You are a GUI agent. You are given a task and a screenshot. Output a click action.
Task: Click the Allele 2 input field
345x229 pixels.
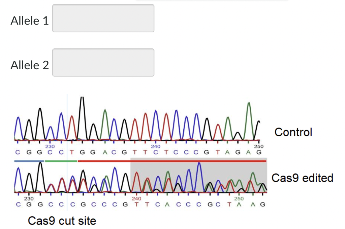click(x=103, y=62)
